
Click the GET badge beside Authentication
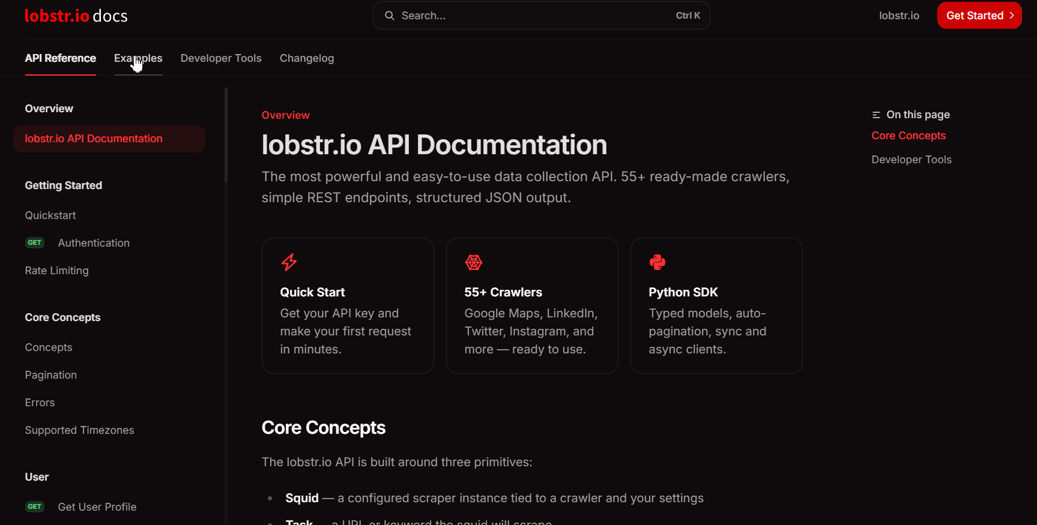pyautogui.click(x=35, y=243)
